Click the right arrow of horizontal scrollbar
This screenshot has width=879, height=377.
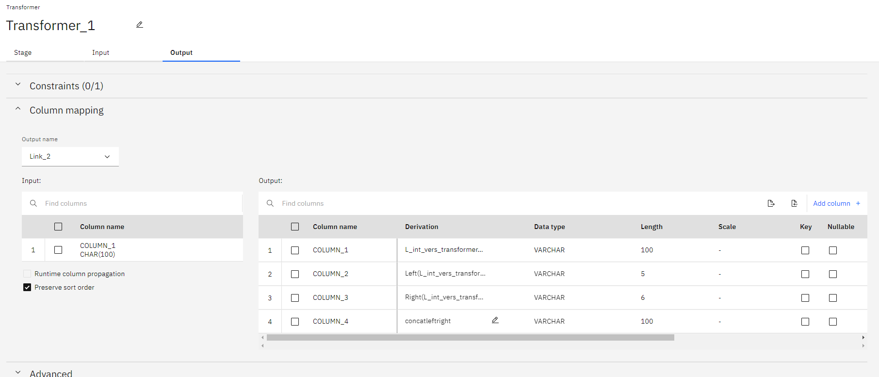[863, 337]
